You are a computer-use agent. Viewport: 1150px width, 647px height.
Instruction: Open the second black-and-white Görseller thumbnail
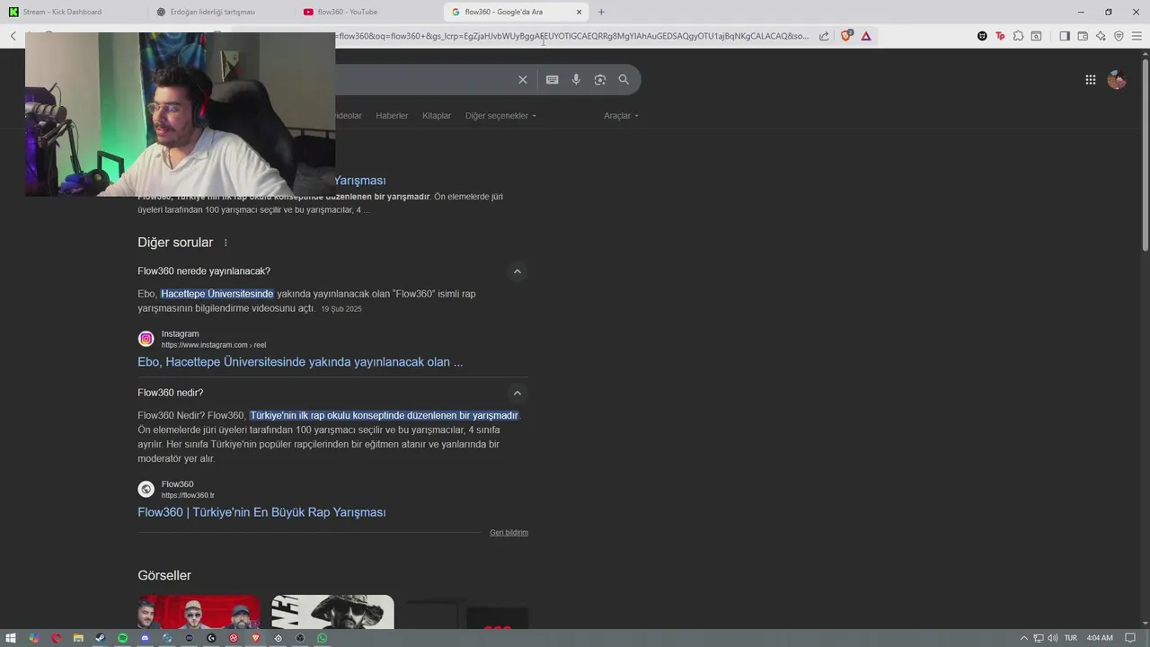coord(332,612)
